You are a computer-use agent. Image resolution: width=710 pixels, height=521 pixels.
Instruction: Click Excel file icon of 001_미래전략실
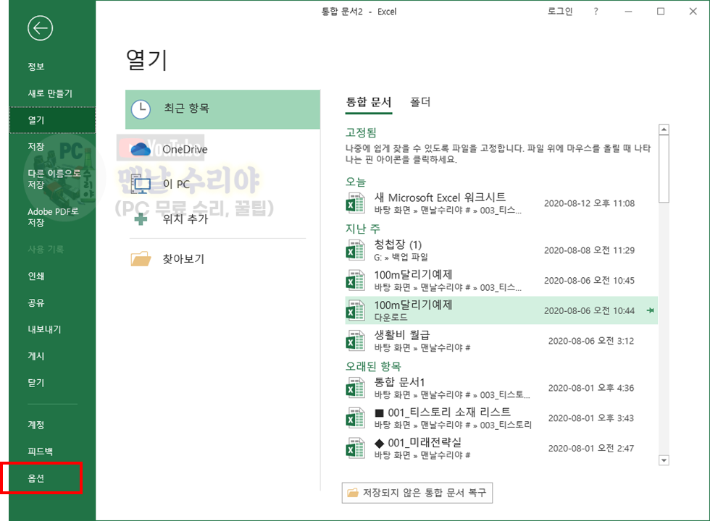pyautogui.click(x=356, y=448)
